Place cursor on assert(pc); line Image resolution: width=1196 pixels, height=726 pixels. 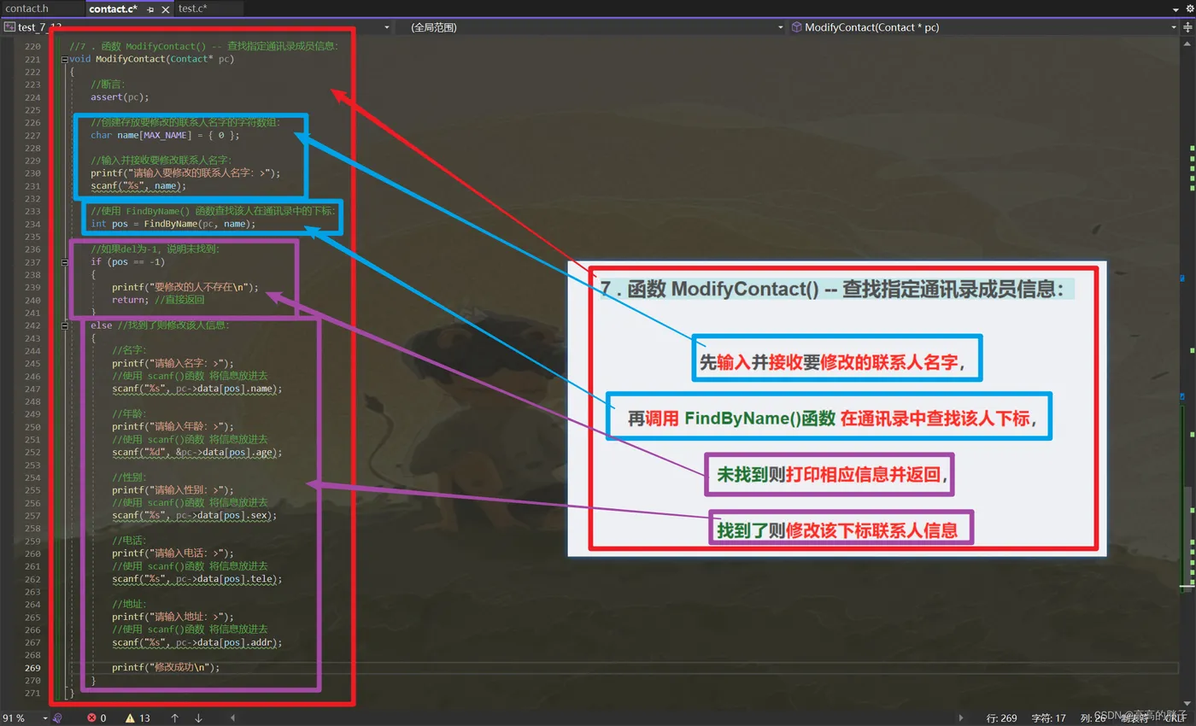point(120,97)
